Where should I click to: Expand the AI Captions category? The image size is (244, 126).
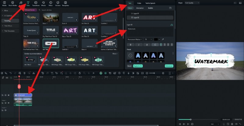point(10,16)
